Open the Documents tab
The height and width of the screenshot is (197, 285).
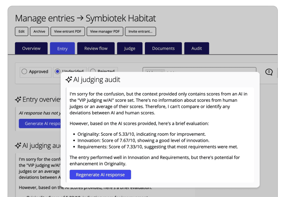click(163, 49)
